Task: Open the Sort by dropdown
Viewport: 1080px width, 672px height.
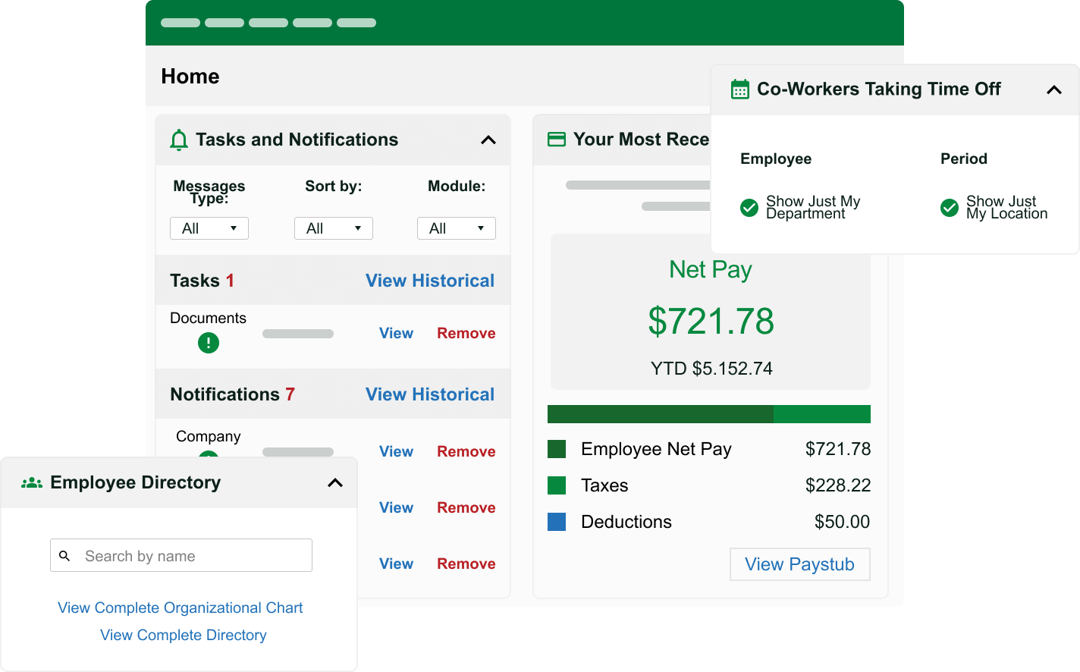Action: (x=333, y=228)
